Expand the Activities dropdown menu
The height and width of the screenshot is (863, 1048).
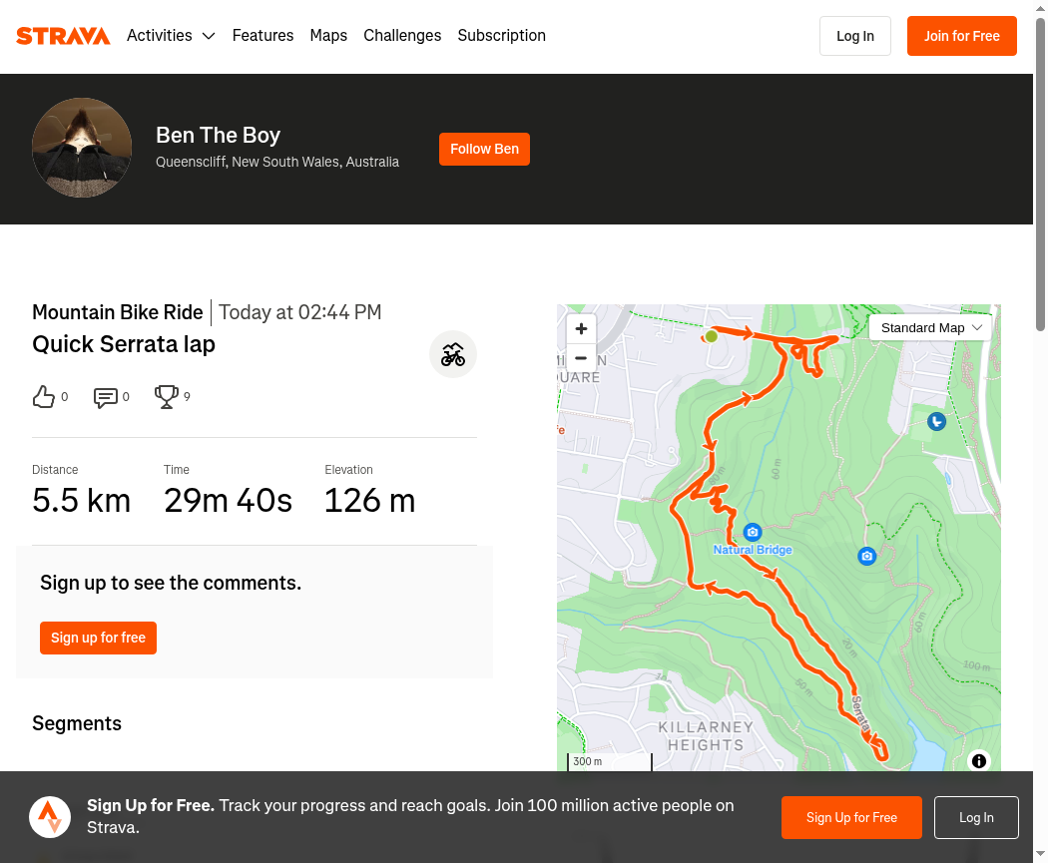pos(171,35)
